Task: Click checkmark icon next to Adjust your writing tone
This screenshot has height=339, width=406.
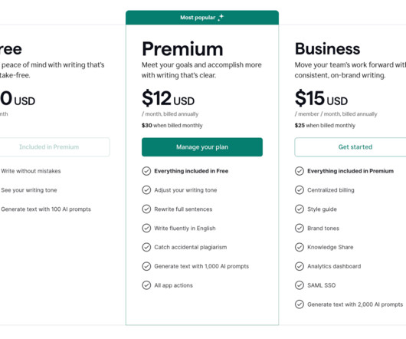Action: [x=146, y=190]
